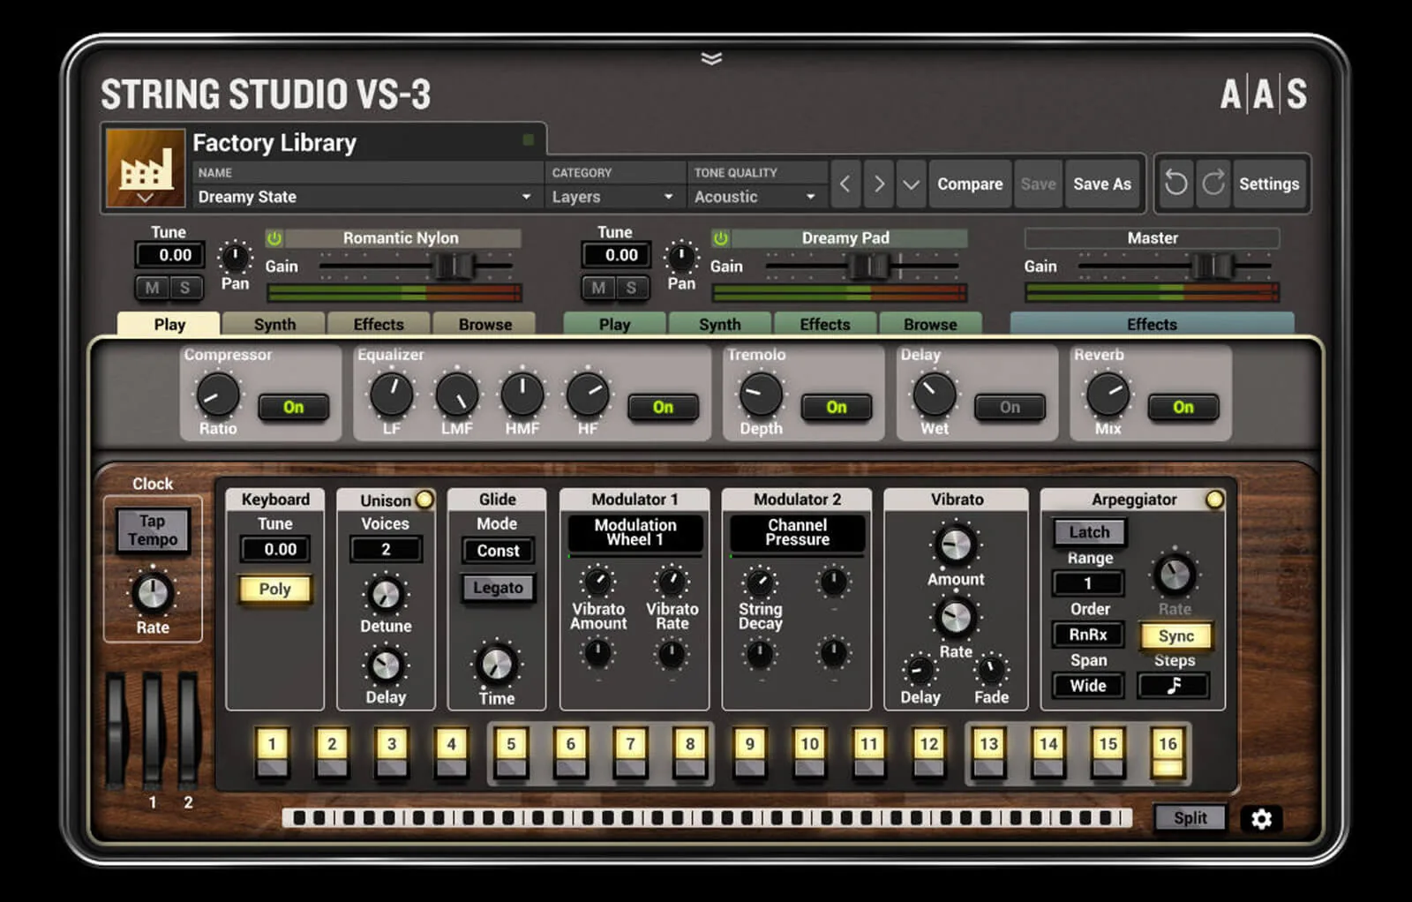This screenshot has width=1412, height=902.
Task: Collapse the header with the double-chevron icon
Action: tap(711, 57)
